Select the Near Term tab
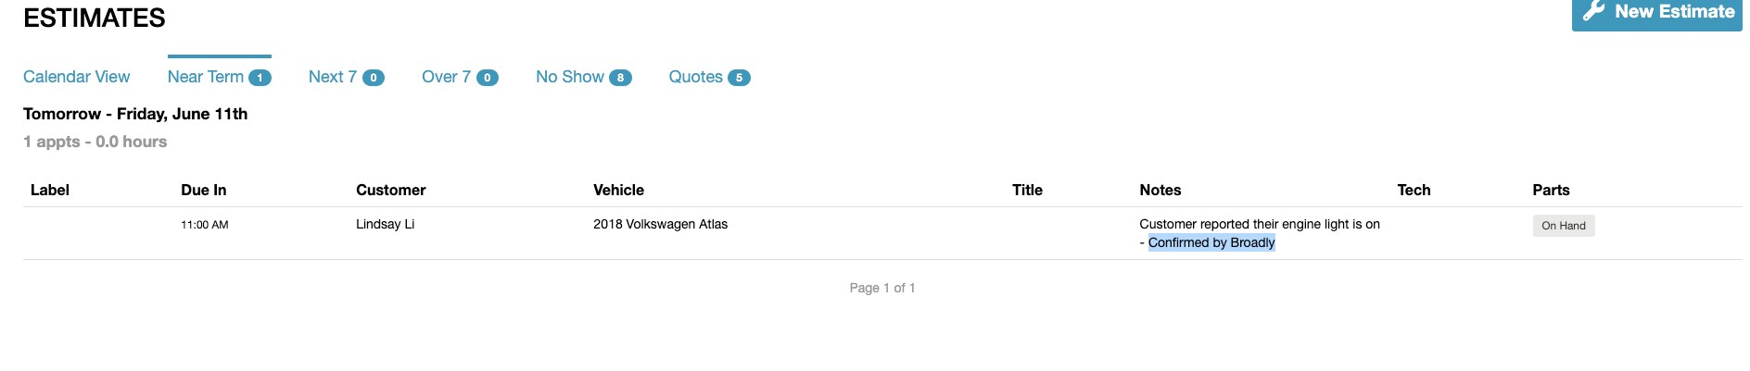The height and width of the screenshot is (371, 1750). tap(206, 77)
